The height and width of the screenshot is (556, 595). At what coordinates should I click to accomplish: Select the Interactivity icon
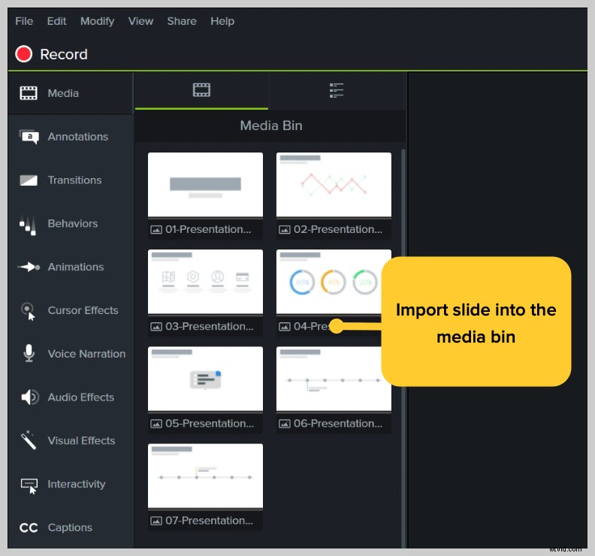tap(29, 485)
